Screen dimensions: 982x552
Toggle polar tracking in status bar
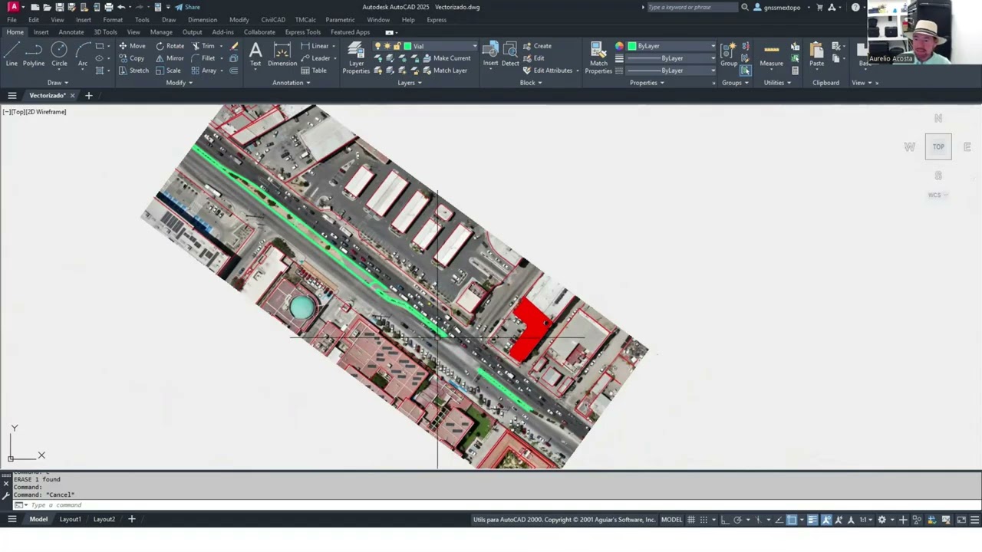tap(738, 520)
